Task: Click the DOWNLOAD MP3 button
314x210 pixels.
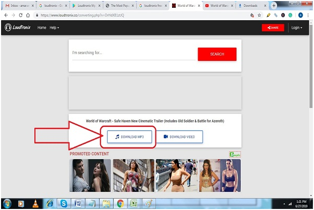Action: pos(129,137)
